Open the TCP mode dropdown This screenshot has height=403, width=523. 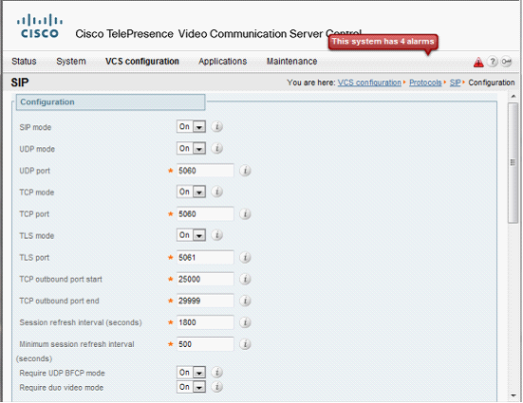(x=191, y=192)
